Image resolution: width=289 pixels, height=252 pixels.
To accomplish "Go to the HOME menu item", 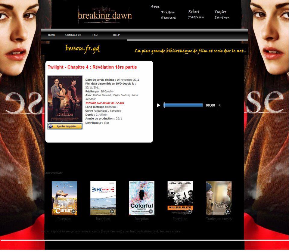I will point(51,35).
